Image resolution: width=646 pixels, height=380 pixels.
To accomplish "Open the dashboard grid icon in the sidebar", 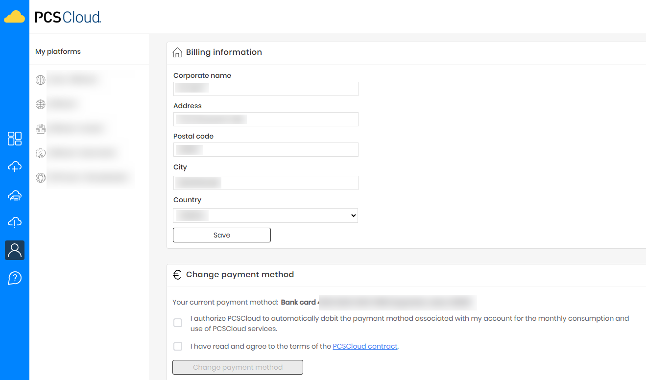I will pyautogui.click(x=15, y=139).
